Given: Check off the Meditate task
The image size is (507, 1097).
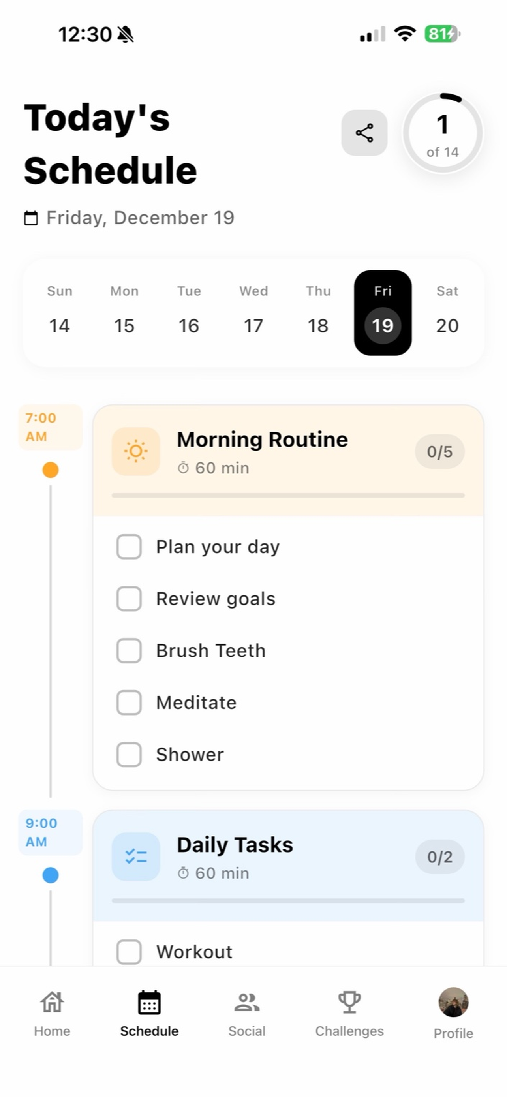Looking at the screenshot, I should (x=129, y=702).
